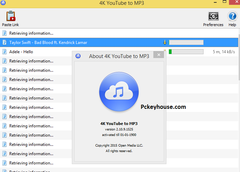Click the small cloud icon in About dialog title
The image size is (240, 172).
pyautogui.click(x=78, y=56)
